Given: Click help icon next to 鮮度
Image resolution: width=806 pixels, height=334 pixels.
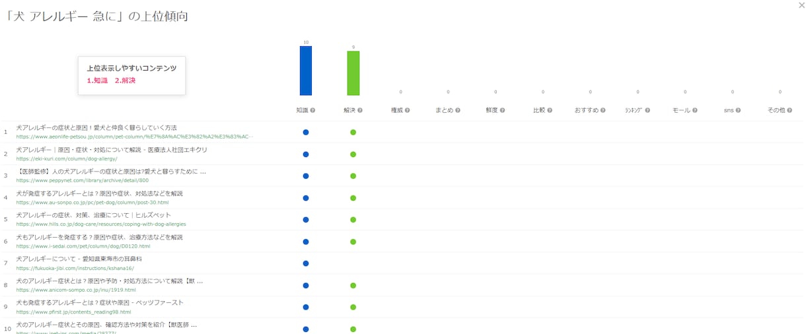Looking at the screenshot, I should (503, 110).
